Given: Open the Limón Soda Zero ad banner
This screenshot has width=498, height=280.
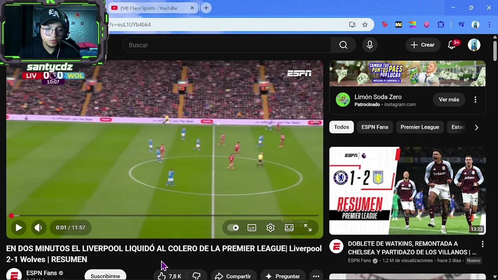Looking at the screenshot, I should coord(407,73).
